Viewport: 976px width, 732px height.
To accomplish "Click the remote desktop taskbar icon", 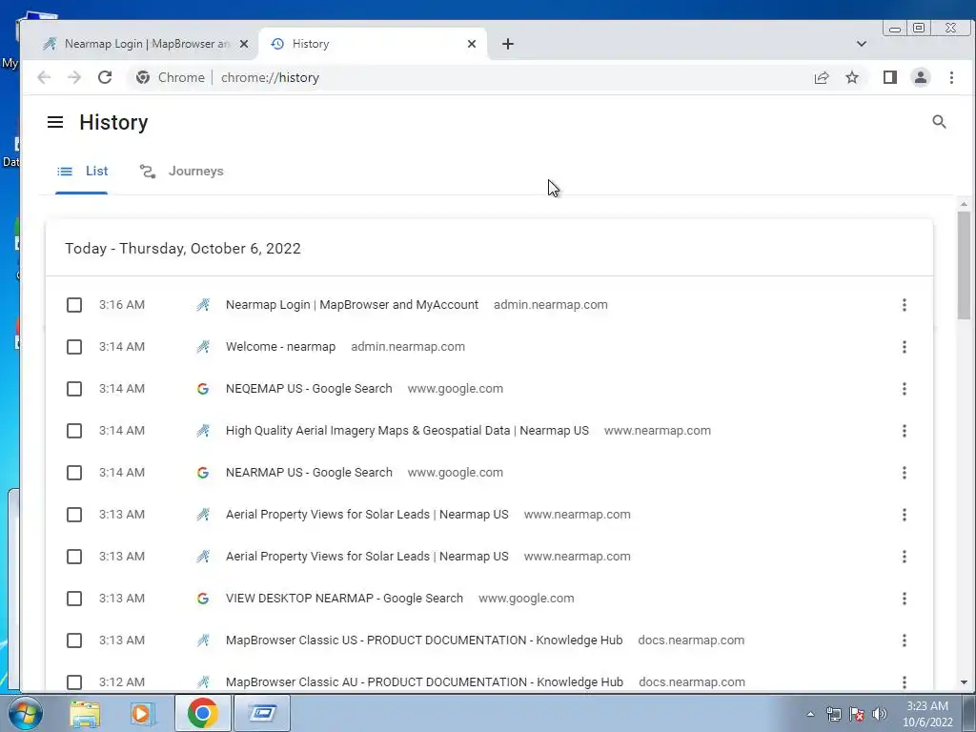I will (x=262, y=713).
